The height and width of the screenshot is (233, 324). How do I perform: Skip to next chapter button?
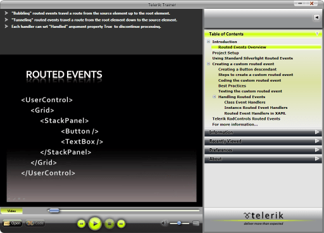(121, 224)
